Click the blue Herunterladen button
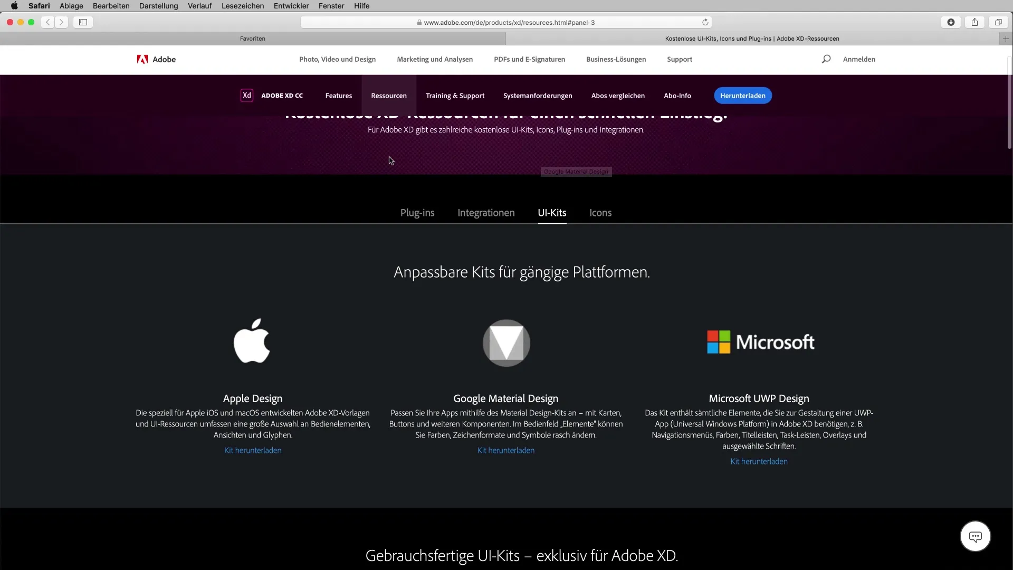 pyautogui.click(x=742, y=96)
